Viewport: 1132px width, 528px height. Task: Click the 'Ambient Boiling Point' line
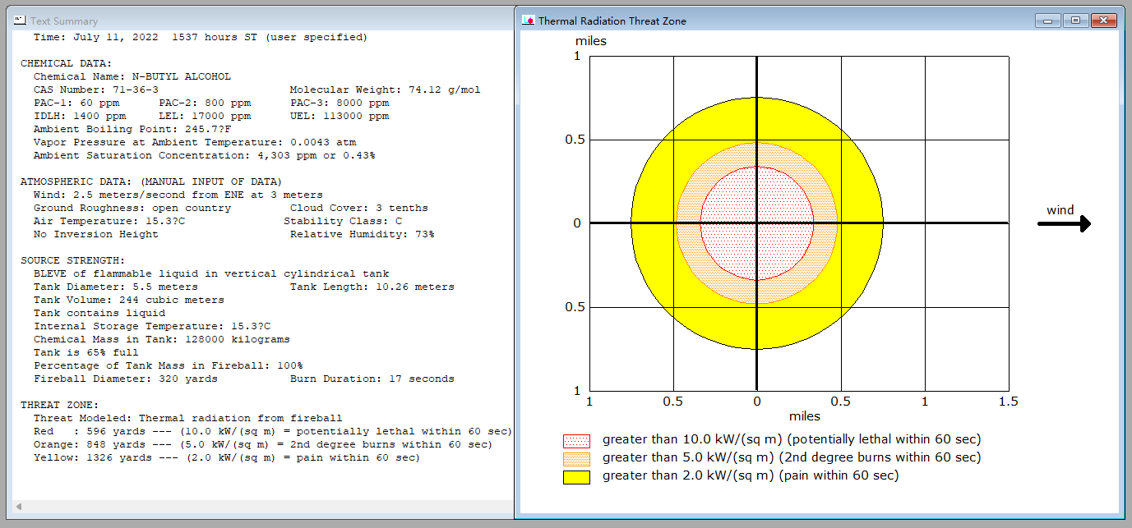[132, 129]
